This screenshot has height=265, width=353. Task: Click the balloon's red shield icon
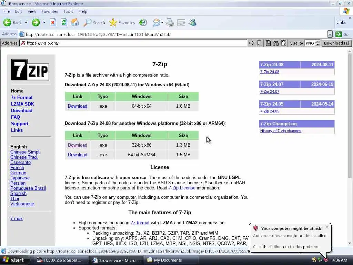[255, 228]
